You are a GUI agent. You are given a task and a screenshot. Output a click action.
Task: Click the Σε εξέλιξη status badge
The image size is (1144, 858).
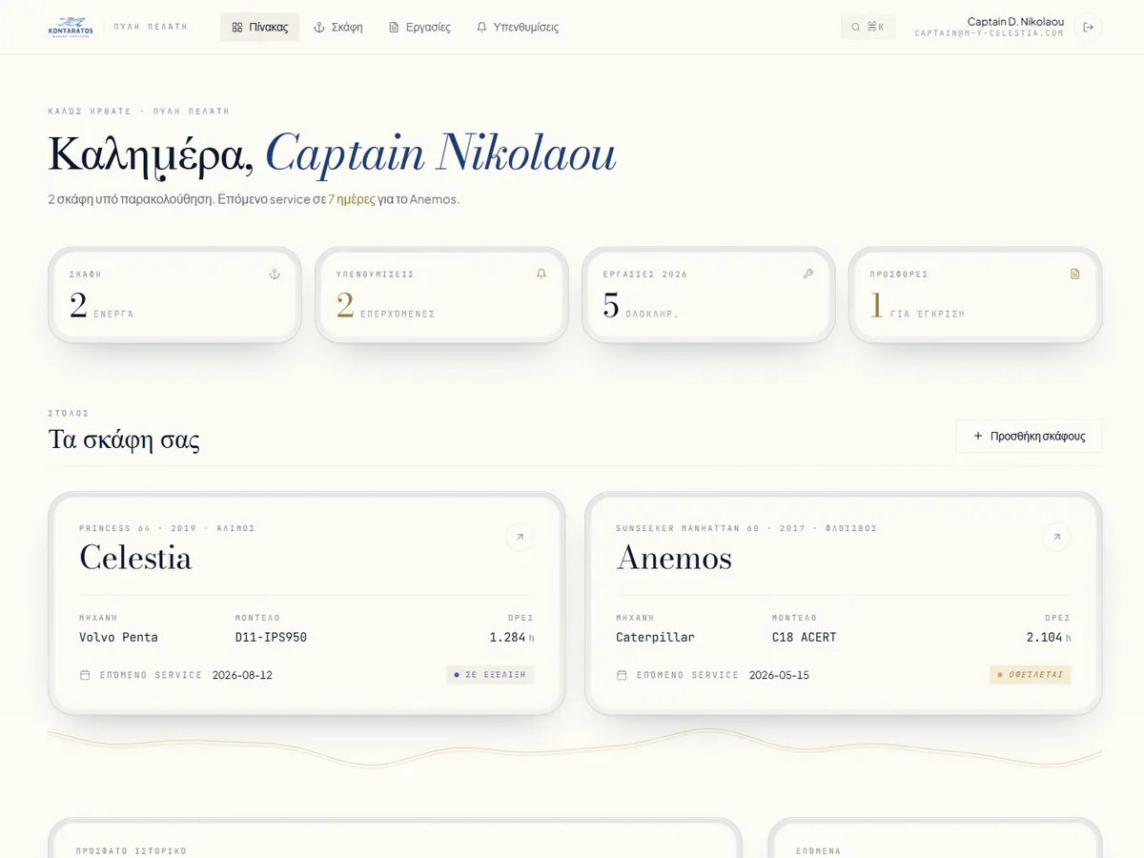point(490,674)
